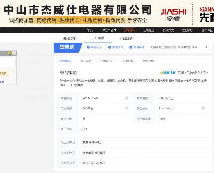Image resolution: width=214 pixels, height=173 pixels.
Task: Click the 准时交付 check mark item
Action: (x=116, y=47)
